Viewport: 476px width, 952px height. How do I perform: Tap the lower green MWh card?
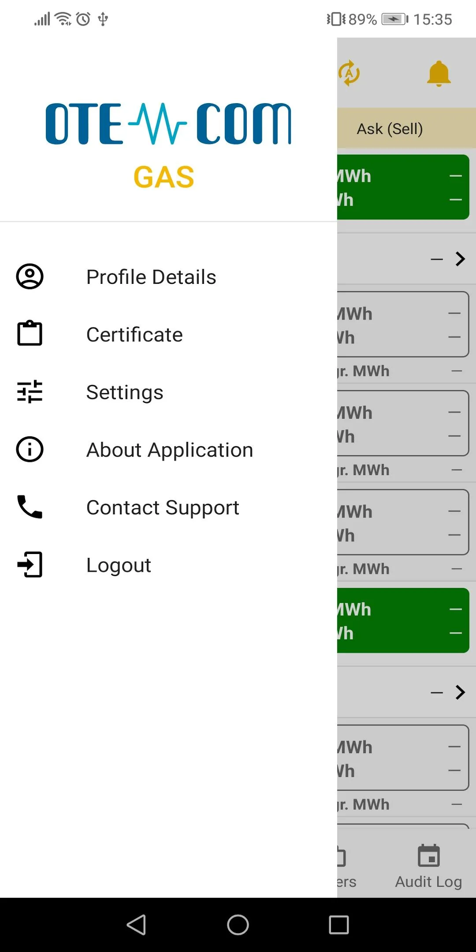(x=403, y=621)
